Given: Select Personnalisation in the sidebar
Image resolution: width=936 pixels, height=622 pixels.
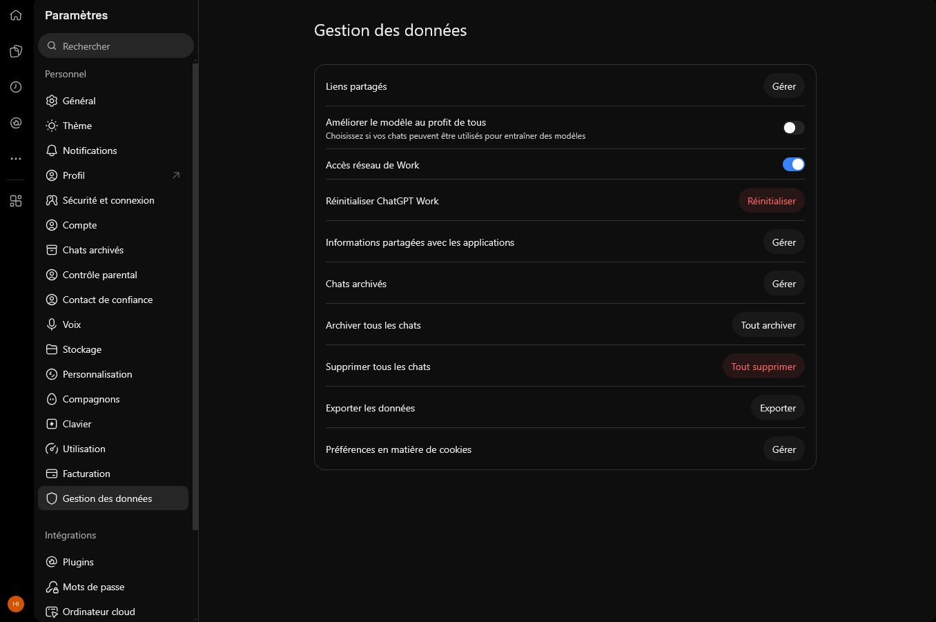Looking at the screenshot, I should 113,374.
